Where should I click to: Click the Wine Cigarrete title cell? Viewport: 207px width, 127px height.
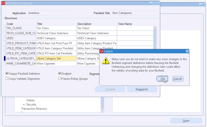point(56,64)
